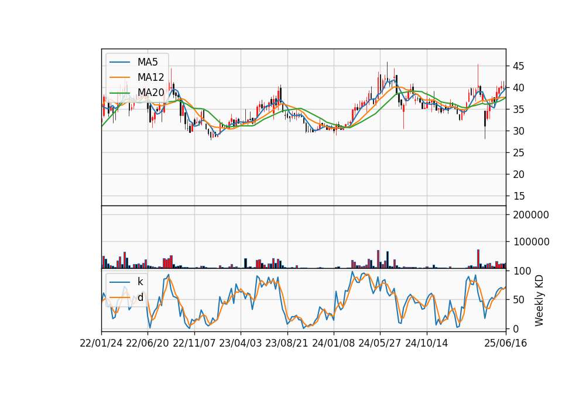
Task: Click the 22/06/20 date tick label
Action: (x=148, y=343)
